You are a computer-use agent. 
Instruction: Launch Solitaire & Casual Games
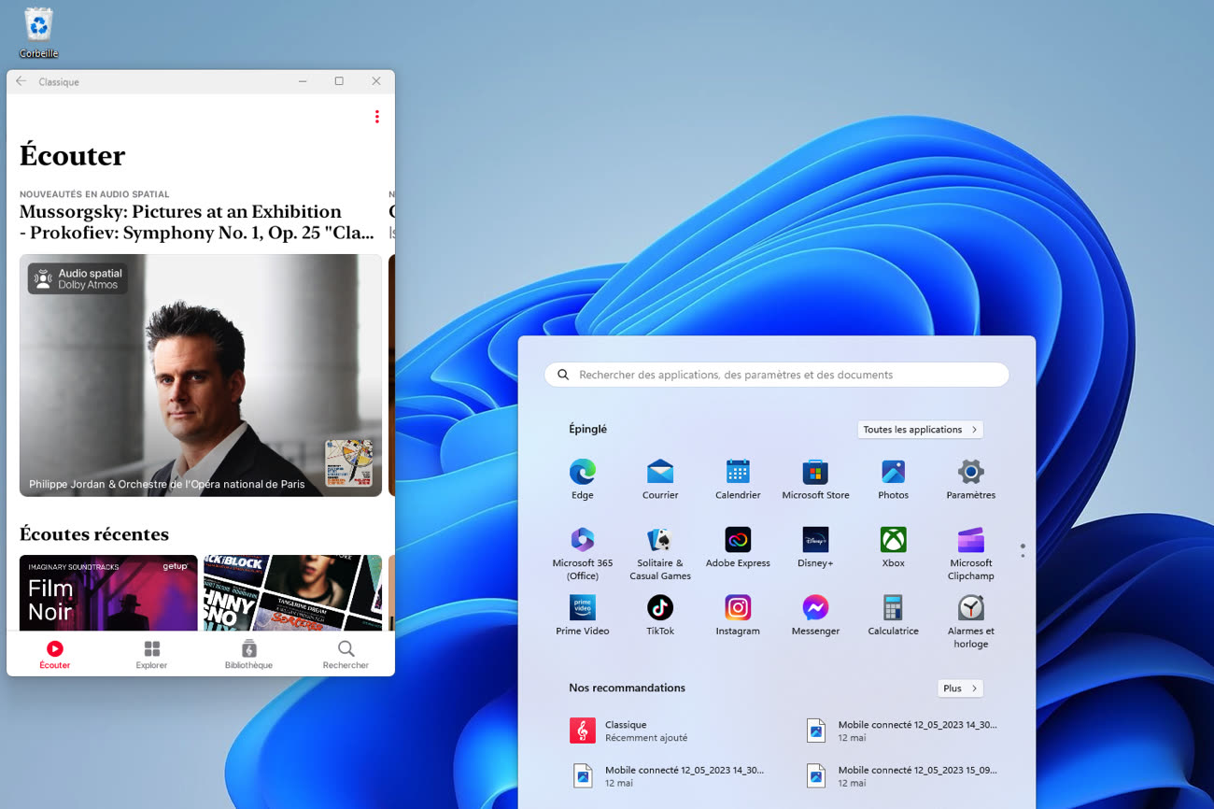pyautogui.click(x=660, y=553)
